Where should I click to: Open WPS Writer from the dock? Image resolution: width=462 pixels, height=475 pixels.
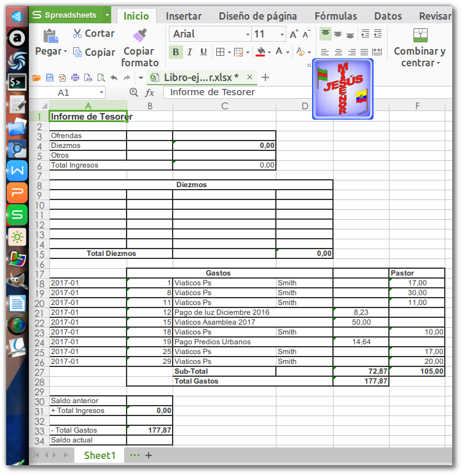point(17,171)
